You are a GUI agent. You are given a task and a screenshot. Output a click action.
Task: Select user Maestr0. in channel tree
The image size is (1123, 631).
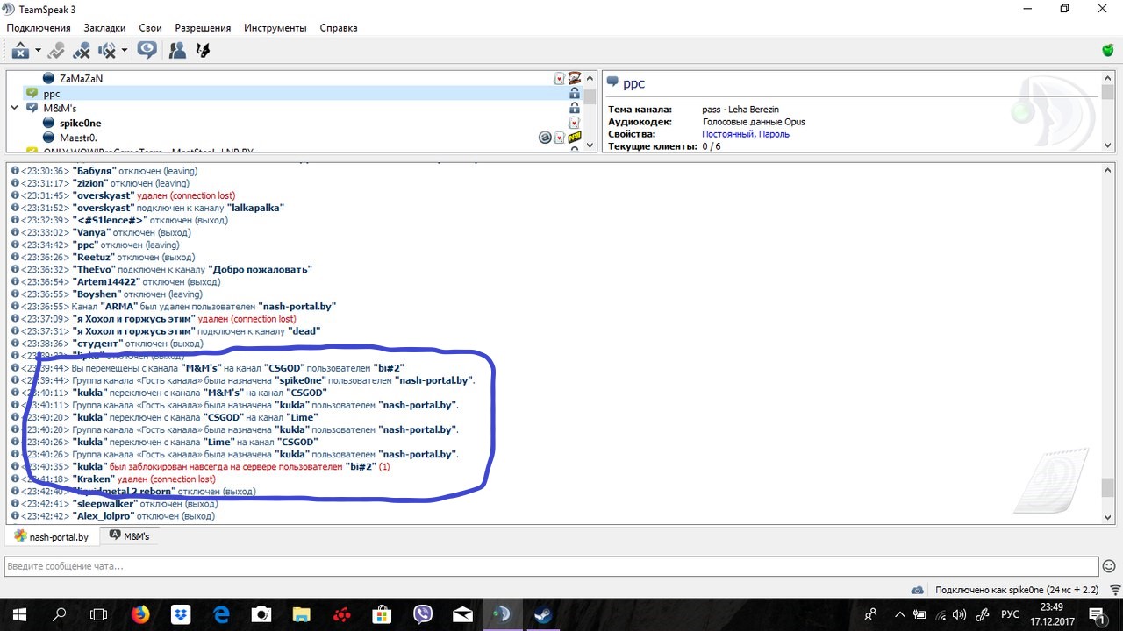pos(78,138)
